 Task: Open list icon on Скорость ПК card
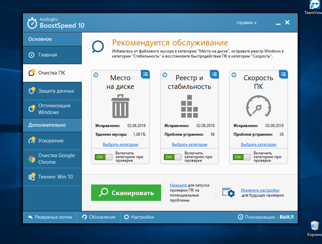point(283,74)
